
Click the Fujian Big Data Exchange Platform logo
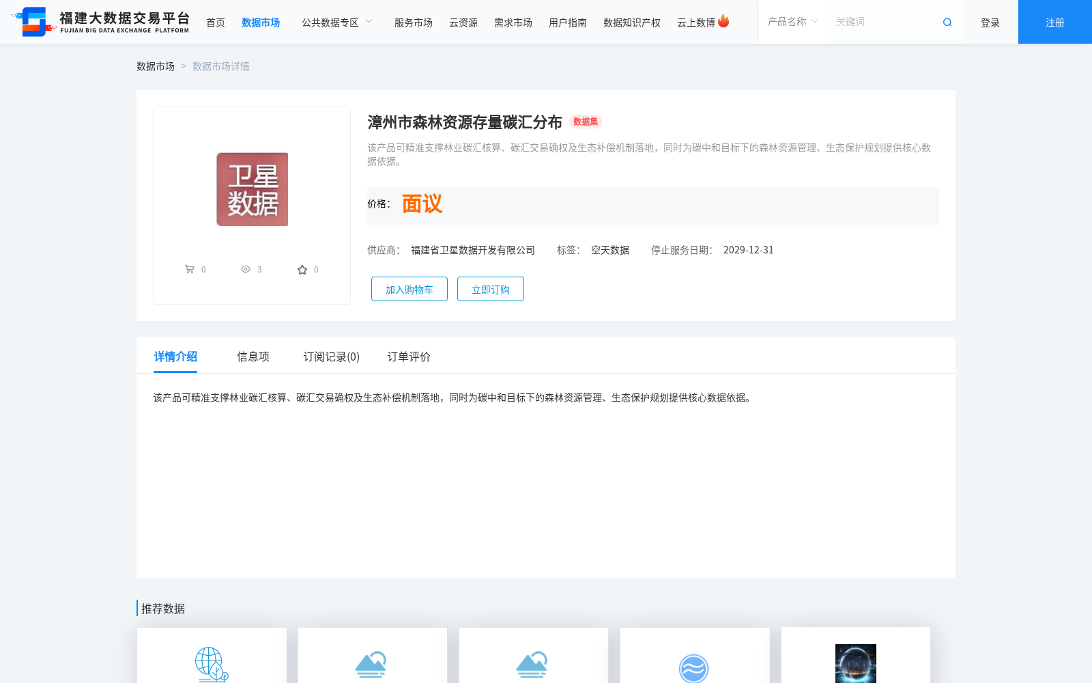pos(100,22)
